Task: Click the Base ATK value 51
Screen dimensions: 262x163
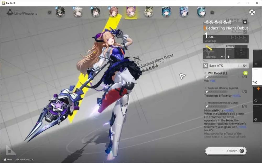Action: (245, 66)
